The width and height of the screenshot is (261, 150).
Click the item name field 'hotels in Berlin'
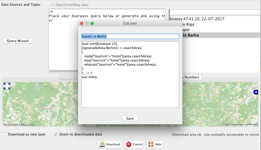(130, 37)
